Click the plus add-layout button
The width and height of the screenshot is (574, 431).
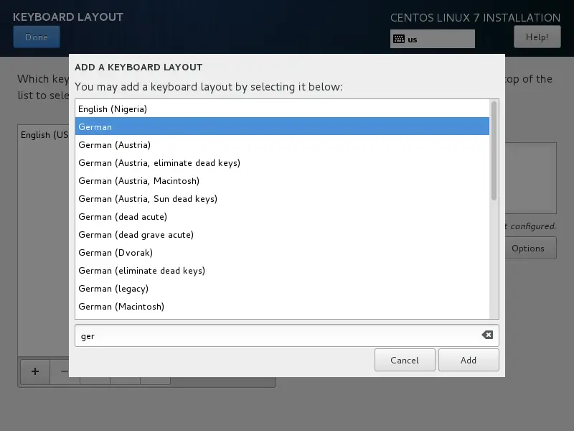[35, 371]
